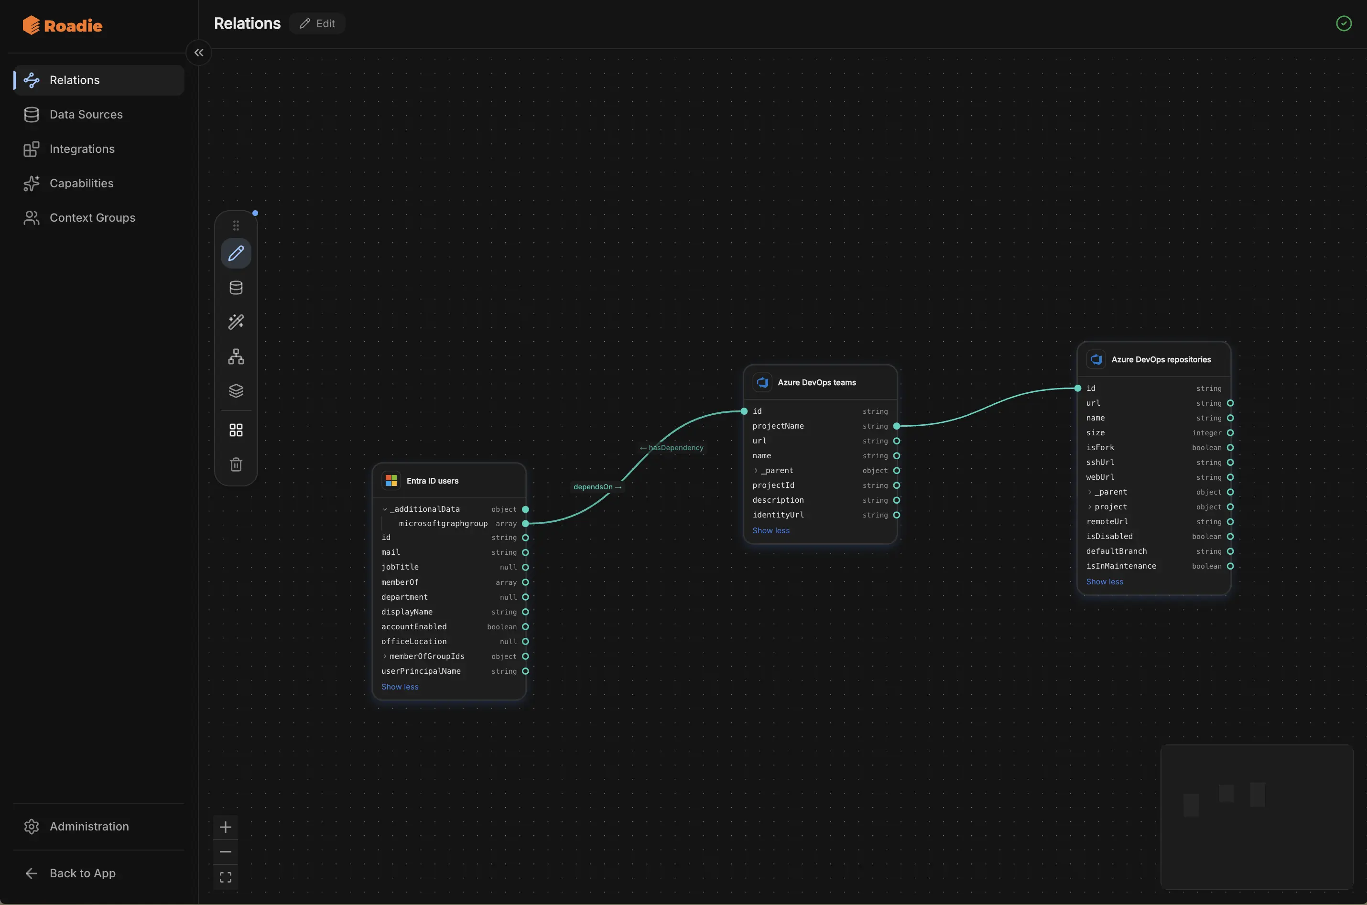This screenshot has width=1367, height=905.
Task: Click the minimap in the corner
Action: click(x=1257, y=816)
